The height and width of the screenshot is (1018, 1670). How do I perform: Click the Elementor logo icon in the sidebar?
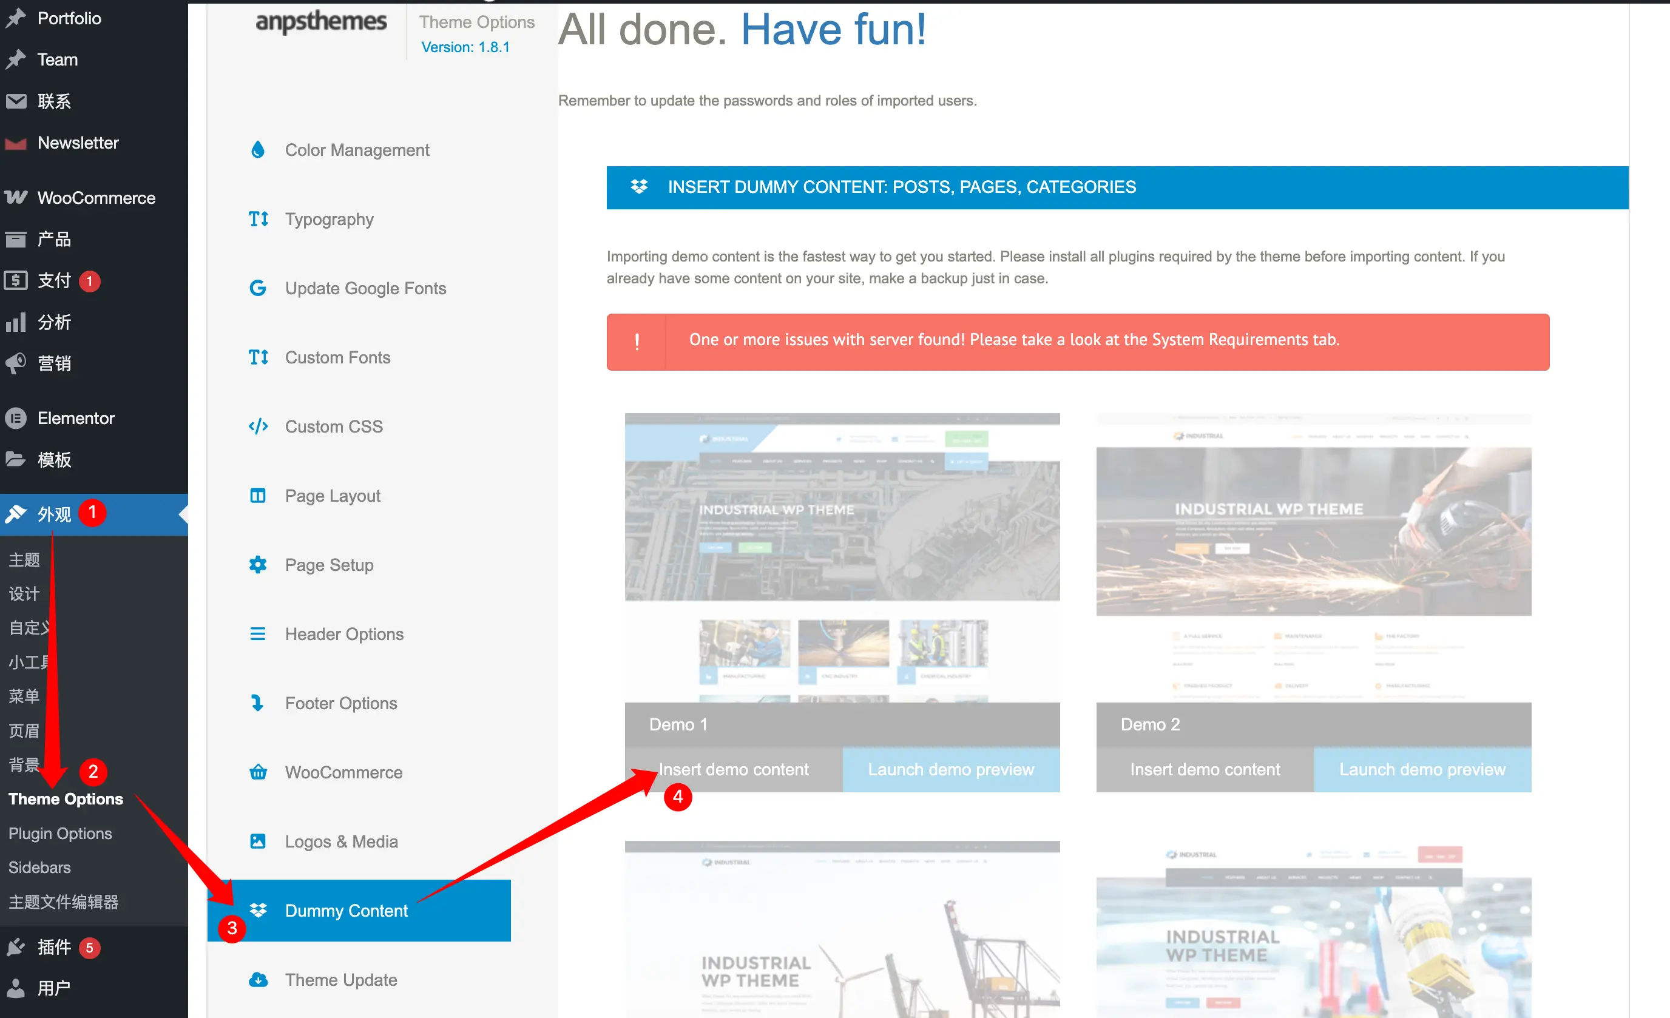(16, 418)
